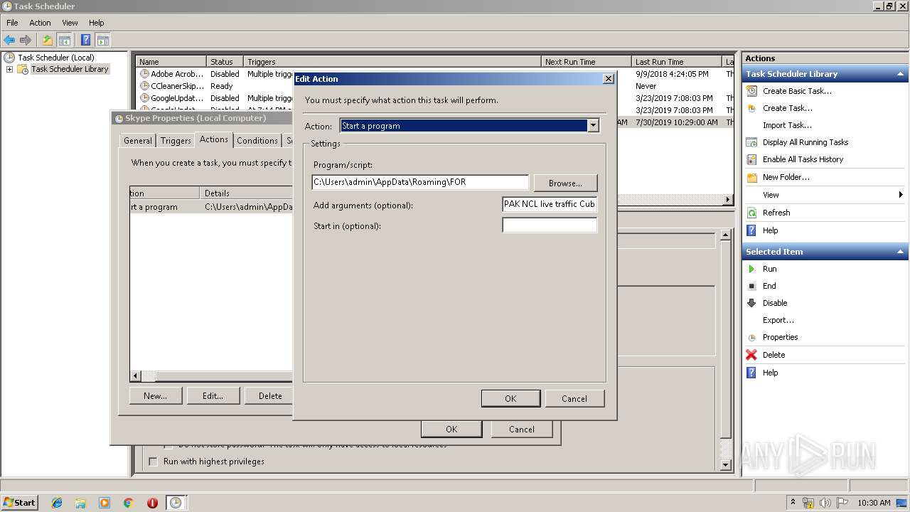Viewport: 910px width, 512px height.
Task: Expand the Task Scheduler Library tree node
Action: point(9,70)
